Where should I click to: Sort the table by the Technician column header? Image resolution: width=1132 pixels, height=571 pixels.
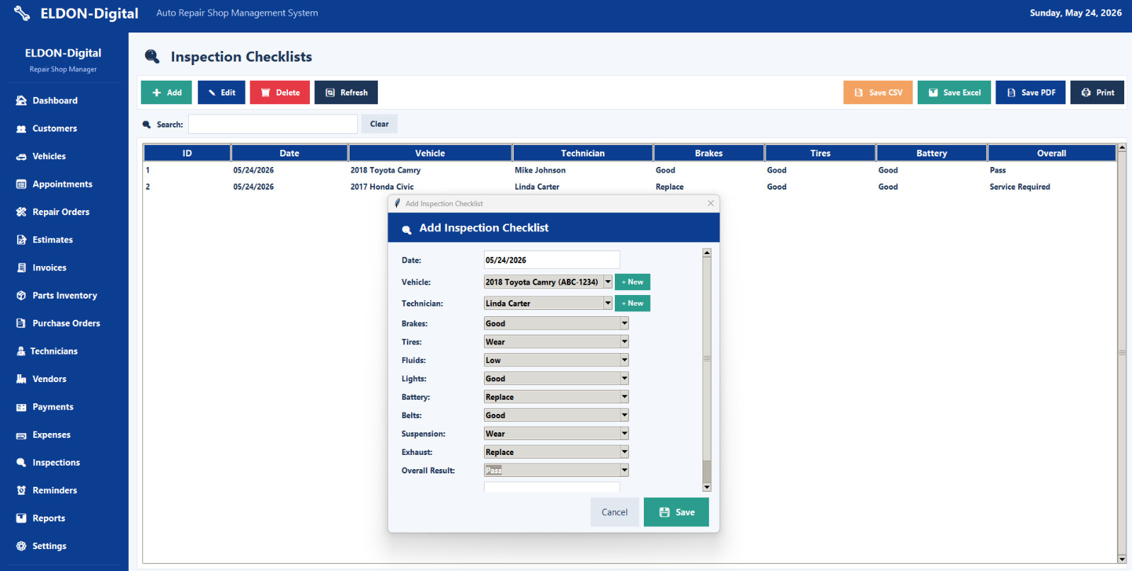tap(582, 153)
